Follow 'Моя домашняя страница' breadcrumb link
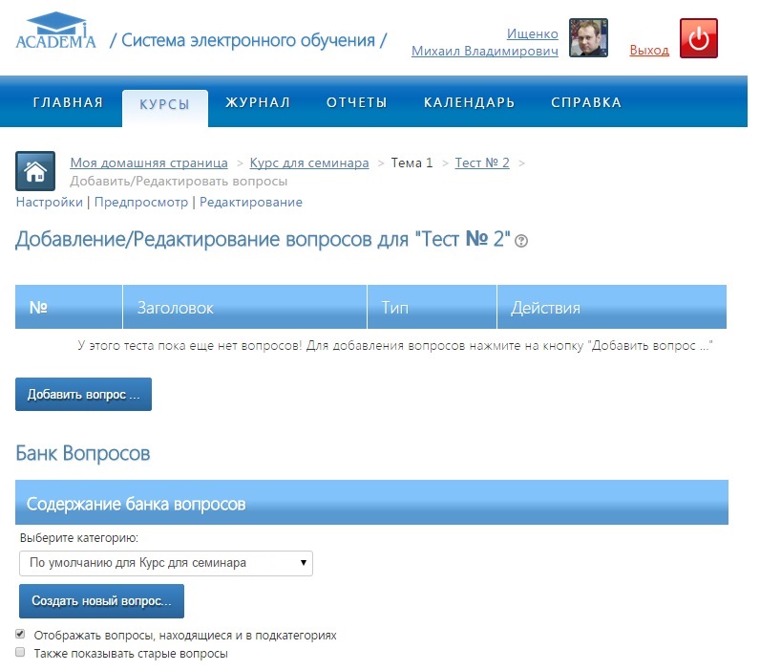Viewport: 760px width, 671px height. click(x=149, y=163)
